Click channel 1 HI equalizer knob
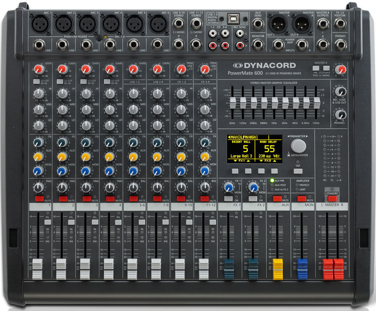 click(39, 94)
